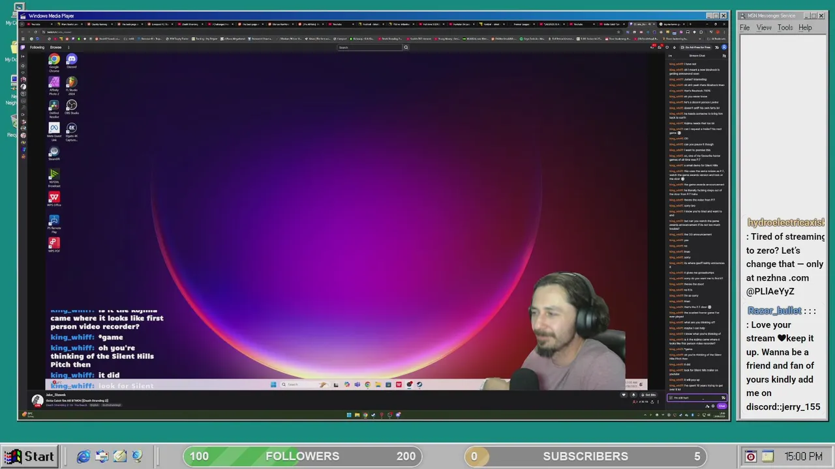Click the followers goal progress bar

[x=302, y=456]
